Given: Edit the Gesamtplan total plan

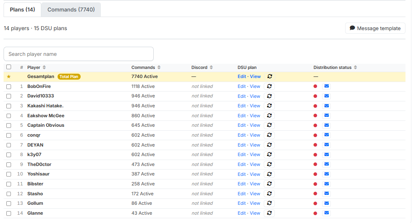Looking at the screenshot, I should click(x=241, y=76).
